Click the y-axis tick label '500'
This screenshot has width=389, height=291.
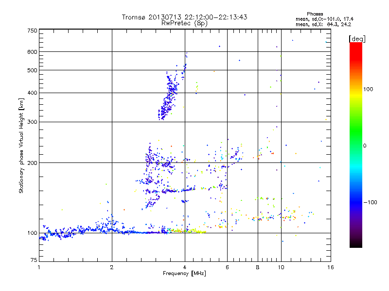tap(32, 70)
